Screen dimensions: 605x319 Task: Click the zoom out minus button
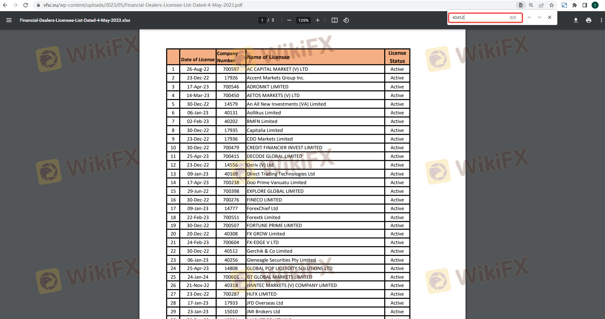[x=289, y=20]
